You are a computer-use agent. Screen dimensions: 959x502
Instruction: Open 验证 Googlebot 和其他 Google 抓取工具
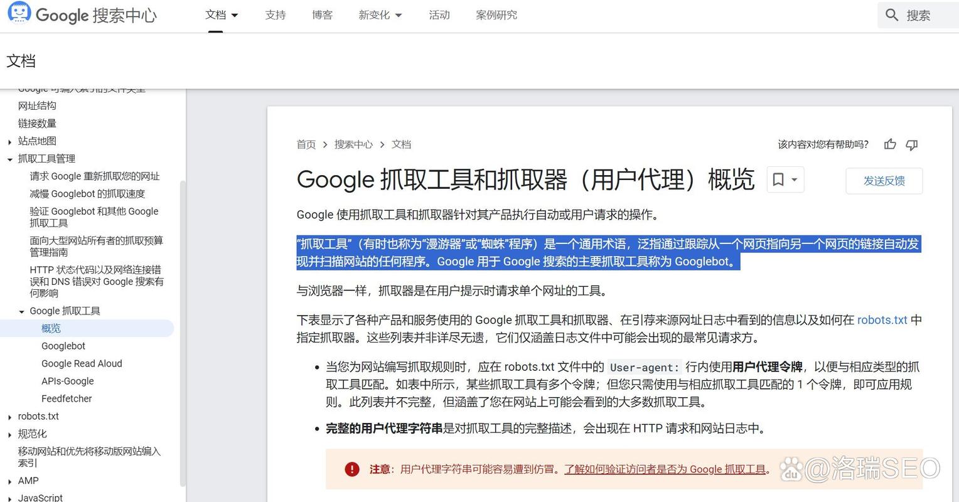tap(94, 217)
